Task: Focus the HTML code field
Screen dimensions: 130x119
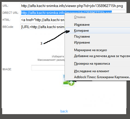Action: (43, 20)
